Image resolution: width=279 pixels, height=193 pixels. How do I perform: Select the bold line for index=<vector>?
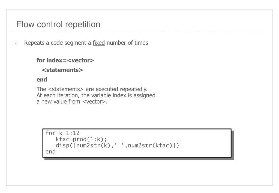tap(65, 60)
